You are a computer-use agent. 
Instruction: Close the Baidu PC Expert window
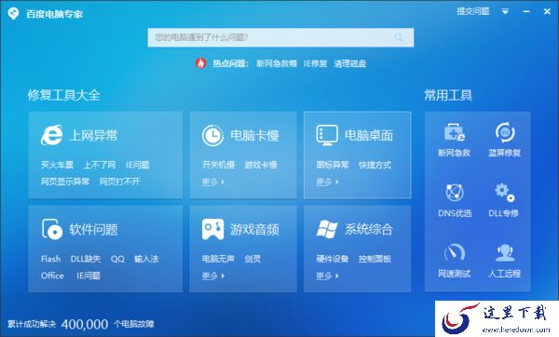pos(547,12)
